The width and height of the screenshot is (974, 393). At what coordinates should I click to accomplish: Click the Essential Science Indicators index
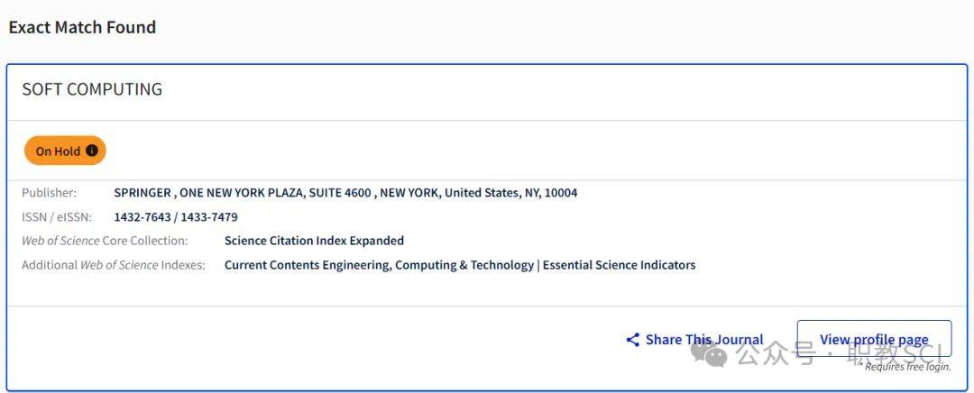coord(619,265)
